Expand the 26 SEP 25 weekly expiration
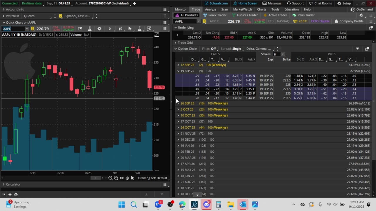The image size is (376, 211). 178,103
